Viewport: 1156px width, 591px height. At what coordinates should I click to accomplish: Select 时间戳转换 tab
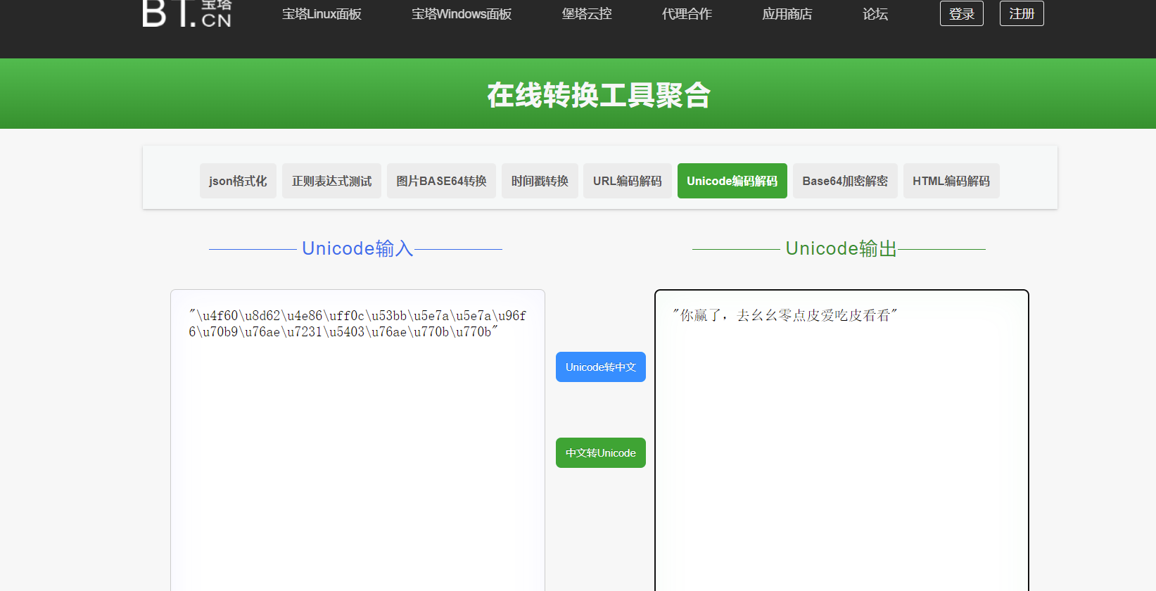coord(540,181)
